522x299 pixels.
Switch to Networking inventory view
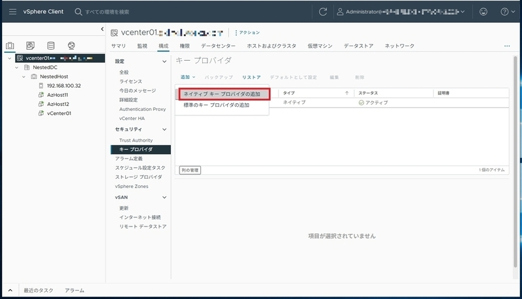71,46
